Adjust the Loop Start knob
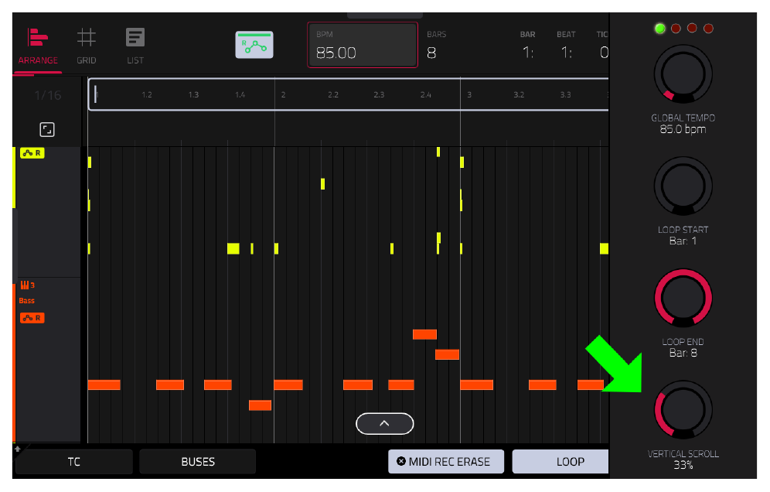This screenshot has width=770, height=492. 683,186
